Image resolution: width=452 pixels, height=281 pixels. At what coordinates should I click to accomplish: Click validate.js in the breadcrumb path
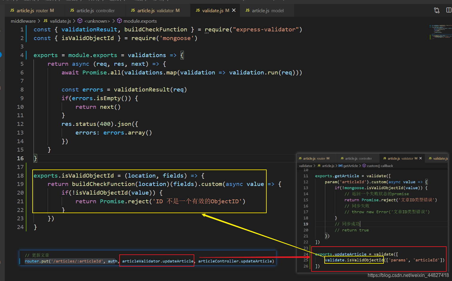click(x=60, y=21)
